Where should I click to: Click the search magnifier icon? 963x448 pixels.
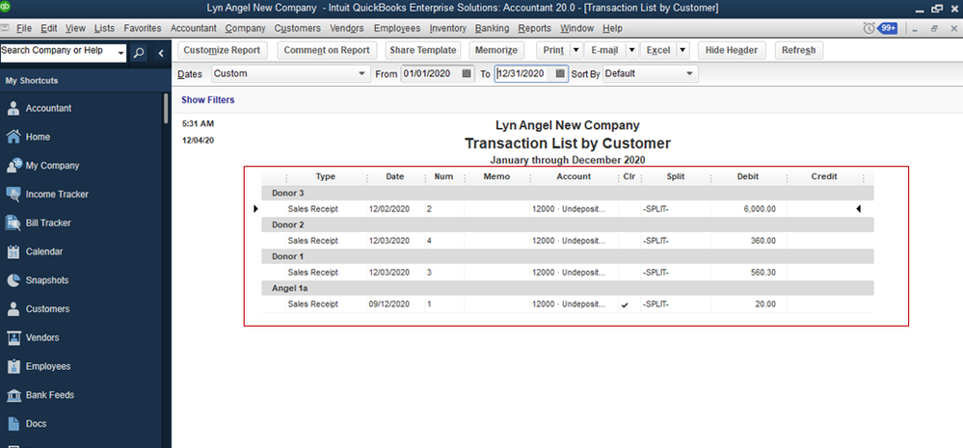coord(140,53)
